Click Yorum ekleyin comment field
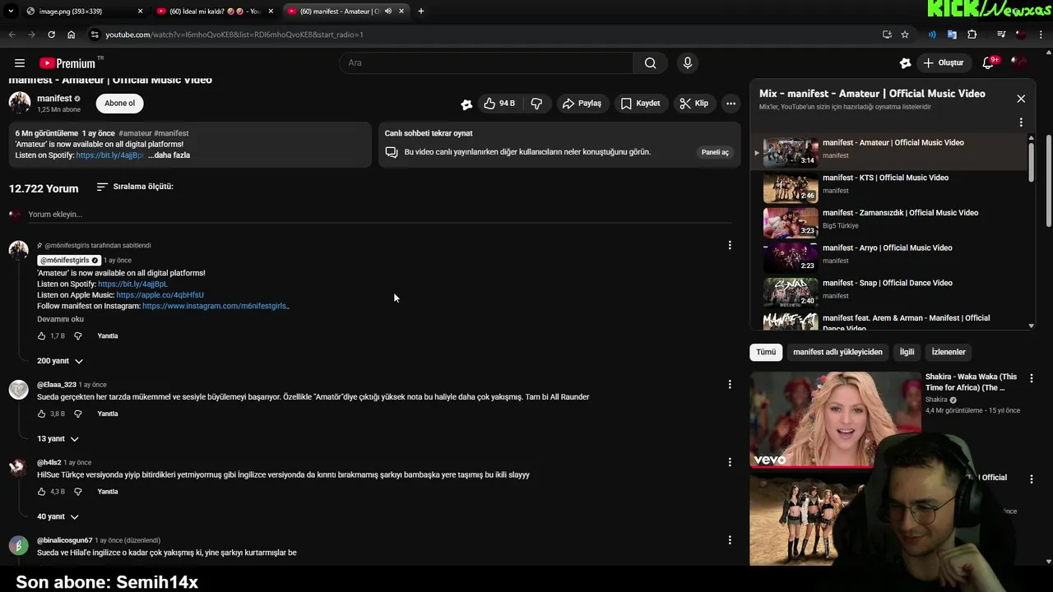 click(x=378, y=215)
